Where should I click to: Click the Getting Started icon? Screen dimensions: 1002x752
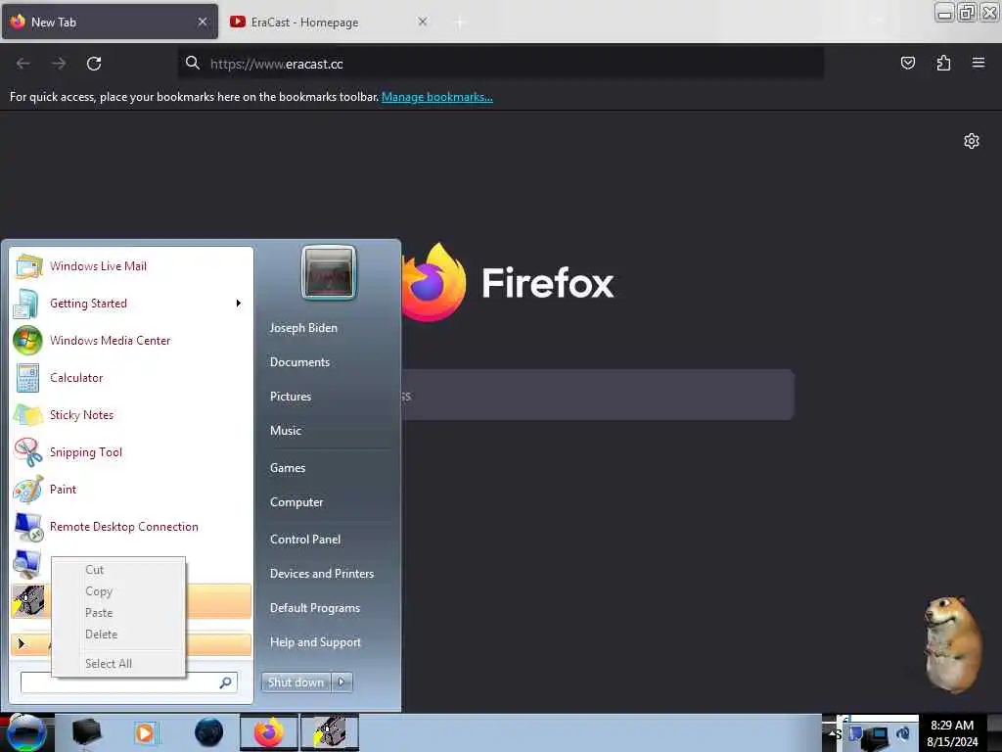(x=26, y=304)
